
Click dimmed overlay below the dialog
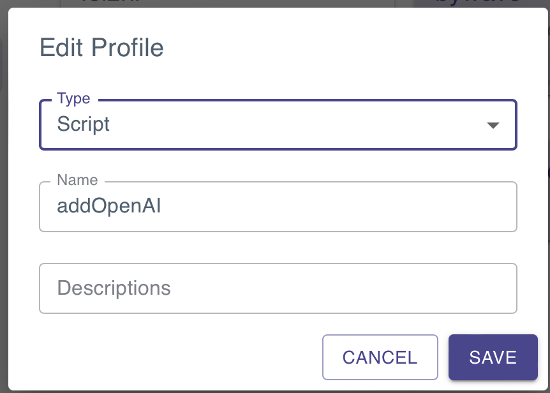coord(275,392)
